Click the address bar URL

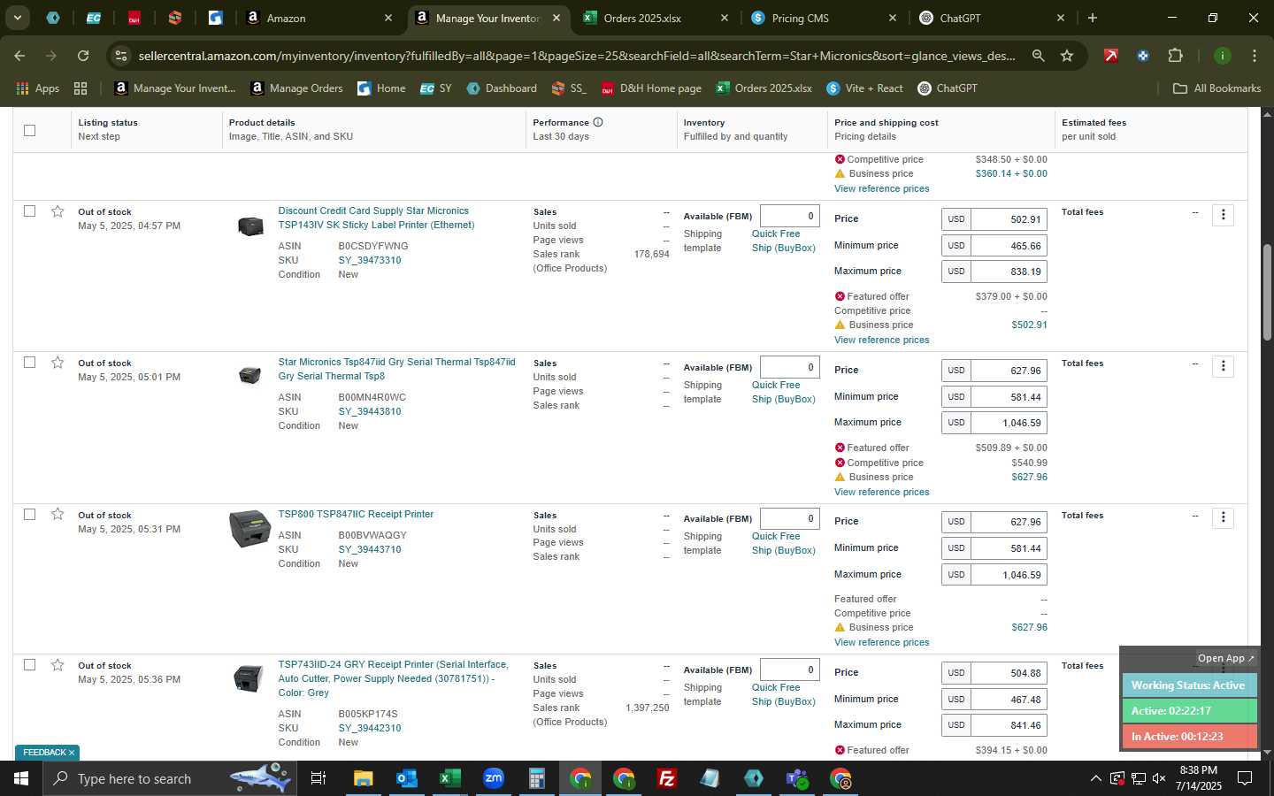[x=576, y=56]
